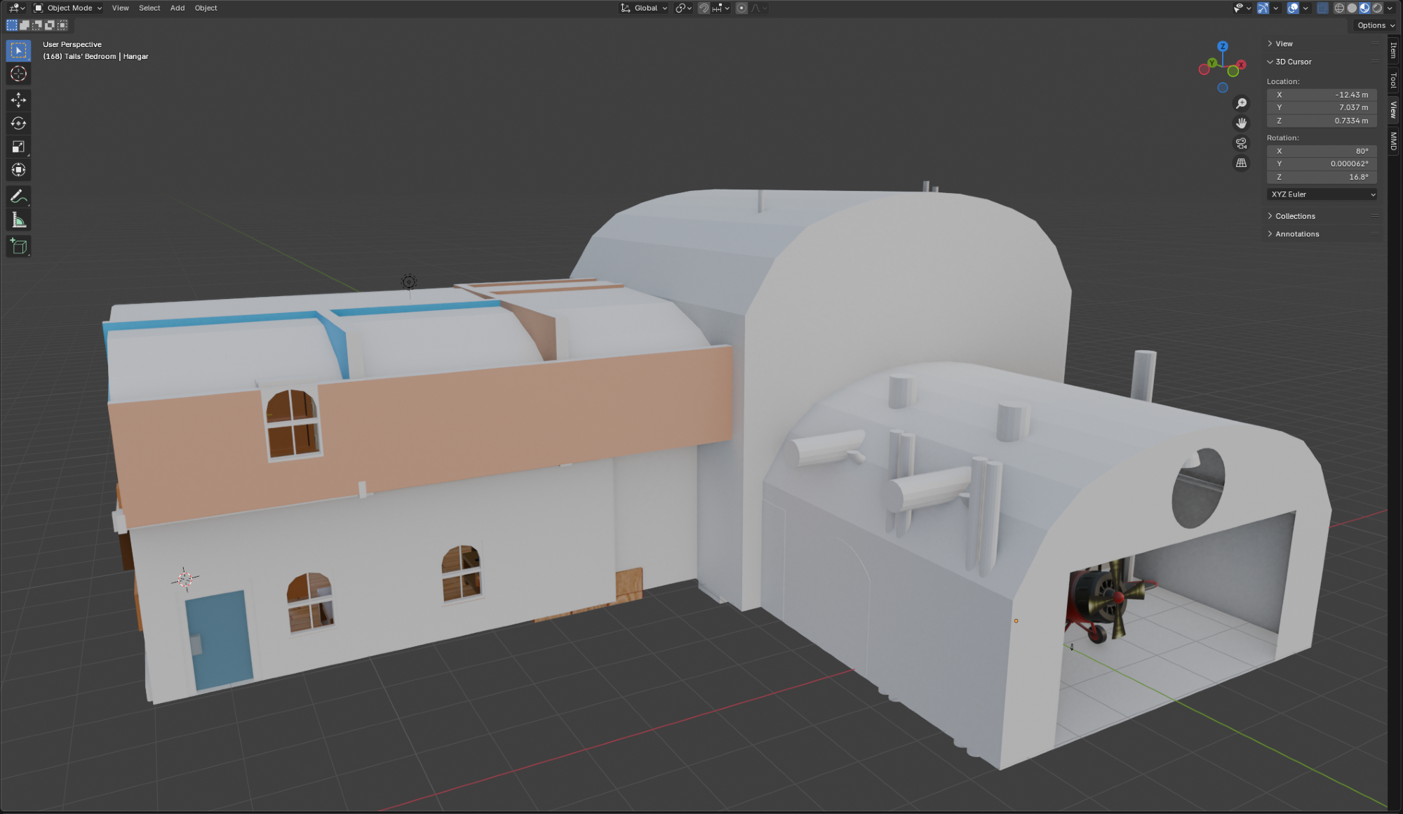
Task: Switch to orthographic/perspective grid icon
Action: click(1241, 163)
